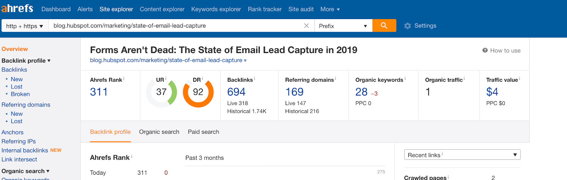Click the info icon beside Referring domains metric
The height and width of the screenshot is (180, 567).
[335, 79]
